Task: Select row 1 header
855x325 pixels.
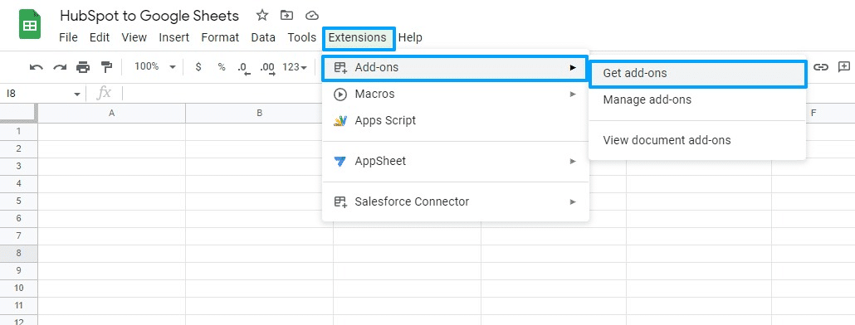Action: [x=18, y=131]
